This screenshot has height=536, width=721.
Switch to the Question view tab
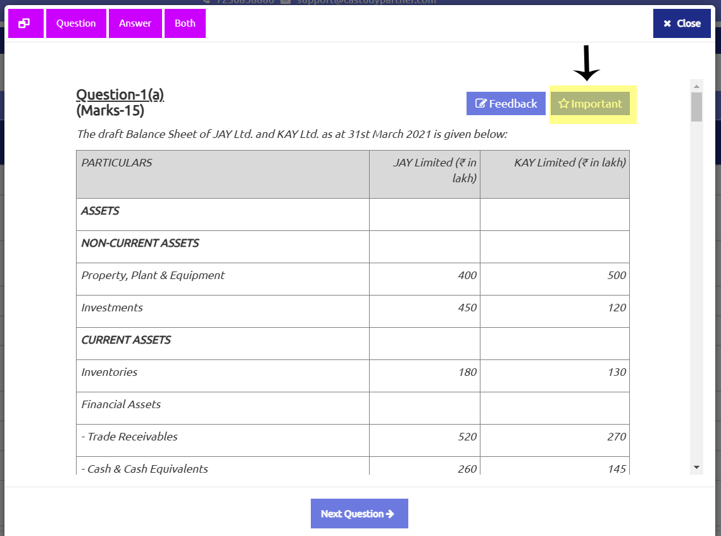point(76,23)
